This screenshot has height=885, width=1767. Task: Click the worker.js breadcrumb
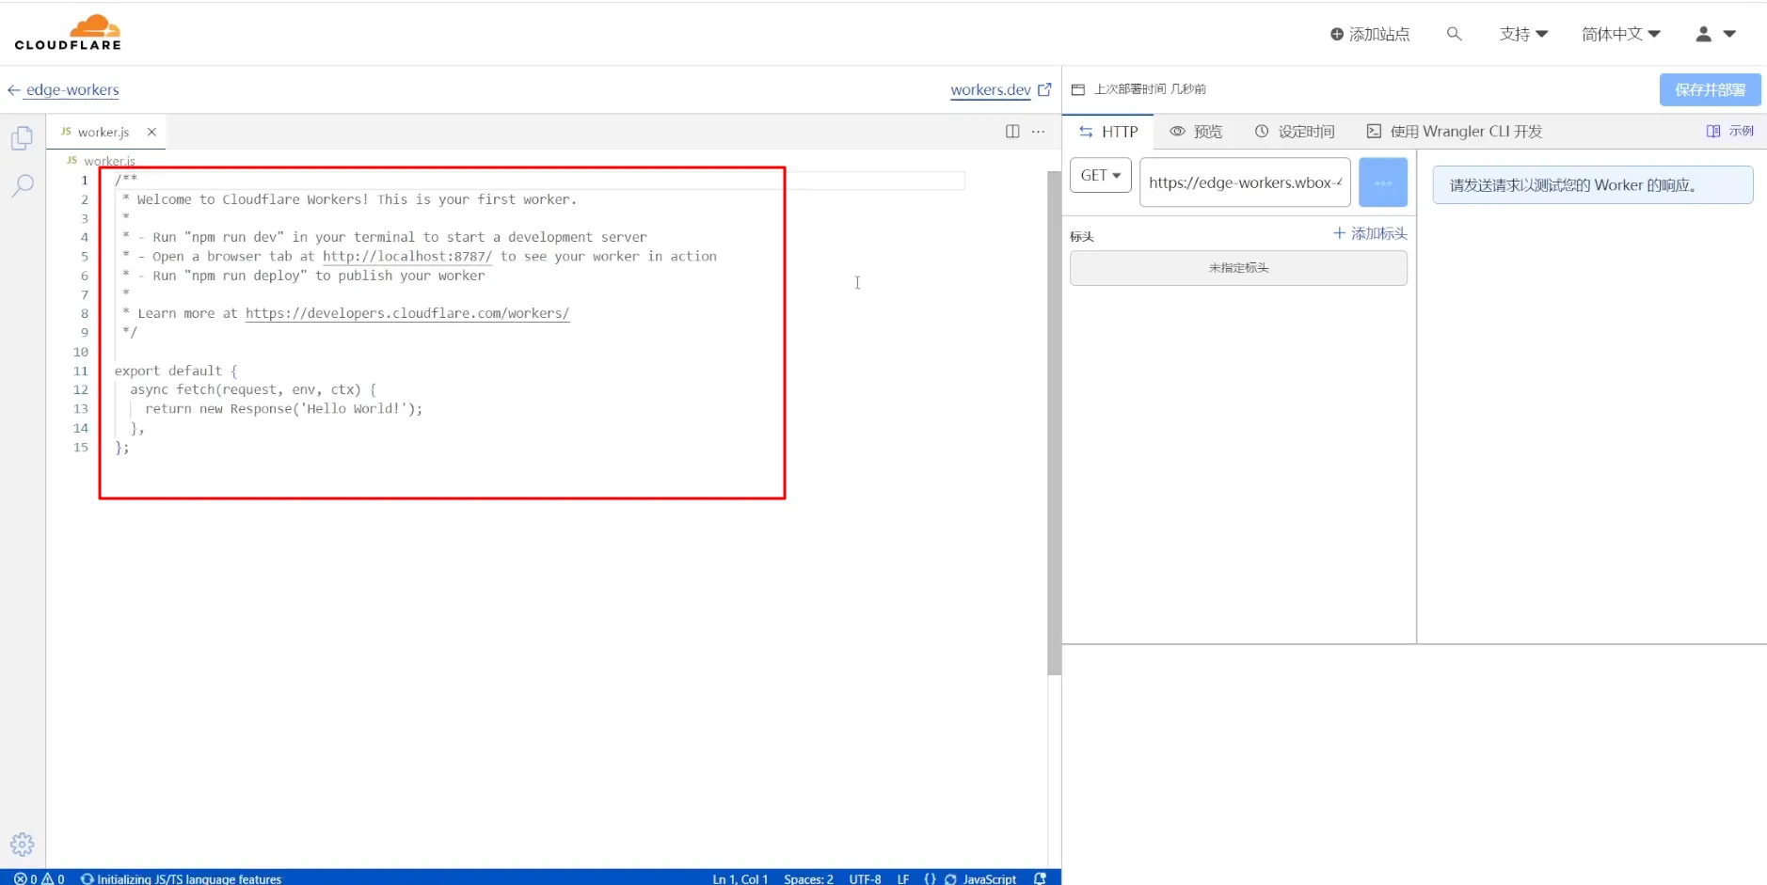[x=109, y=161]
